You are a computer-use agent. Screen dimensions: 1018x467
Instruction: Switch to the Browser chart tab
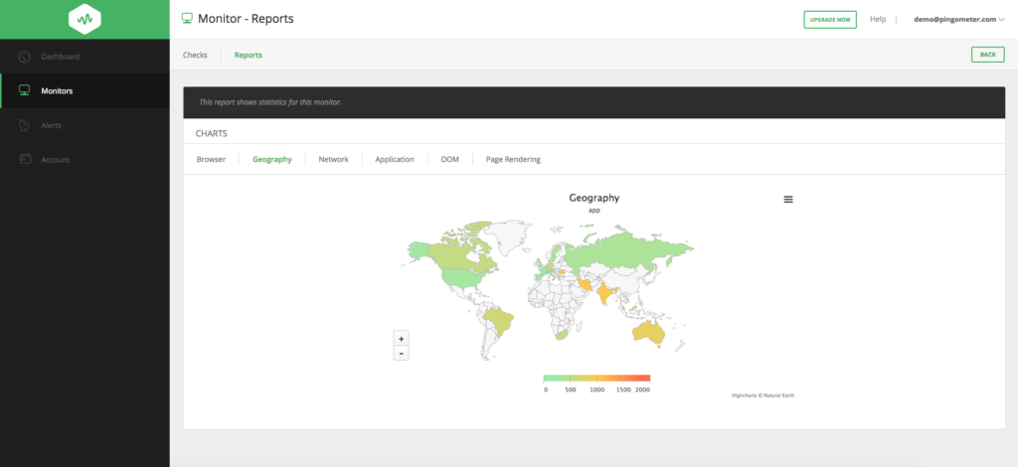click(211, 159)
